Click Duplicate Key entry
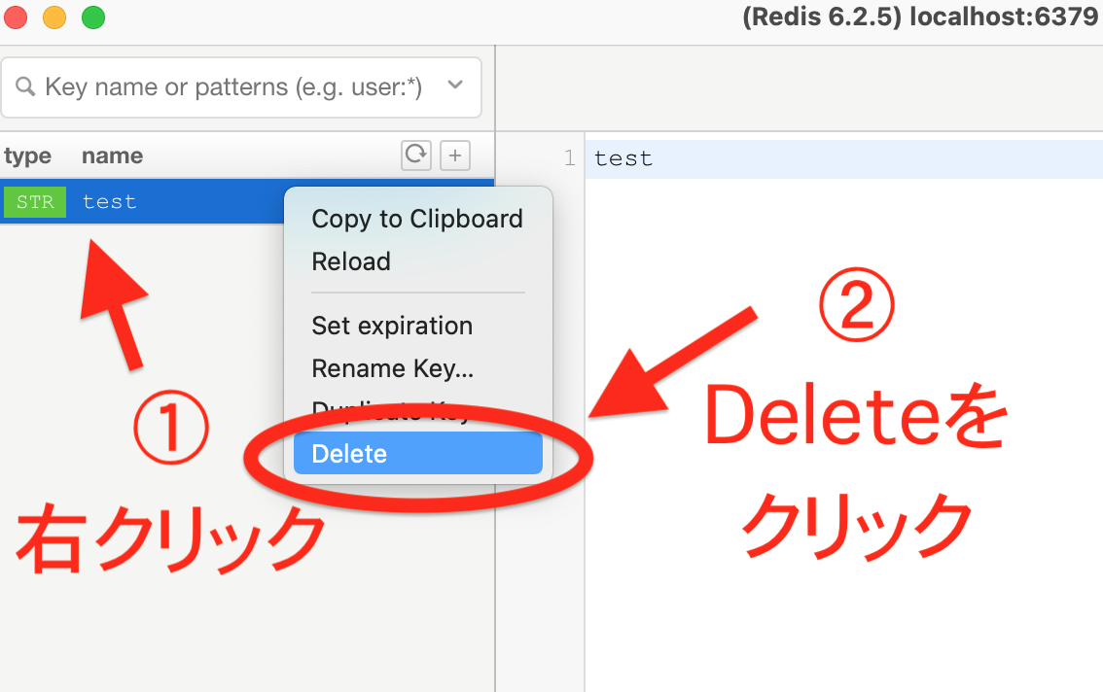This screenshot has width=1103, height=692. coord(389,410)
